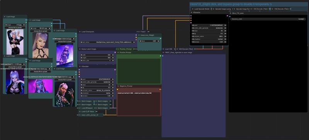Open the scheduler combo in left KSampler

[97, 93]
